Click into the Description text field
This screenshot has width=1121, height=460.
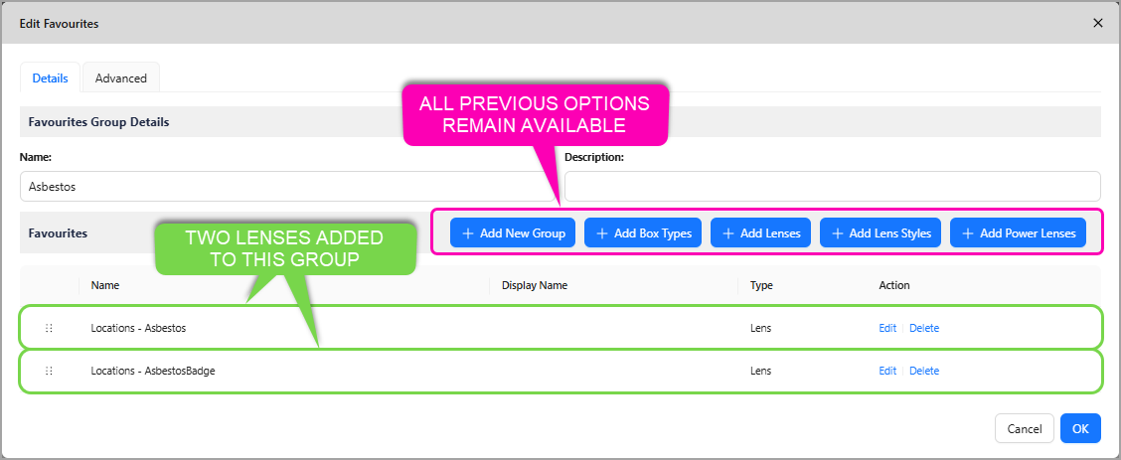pyautogui.click(x=832, y=186)
